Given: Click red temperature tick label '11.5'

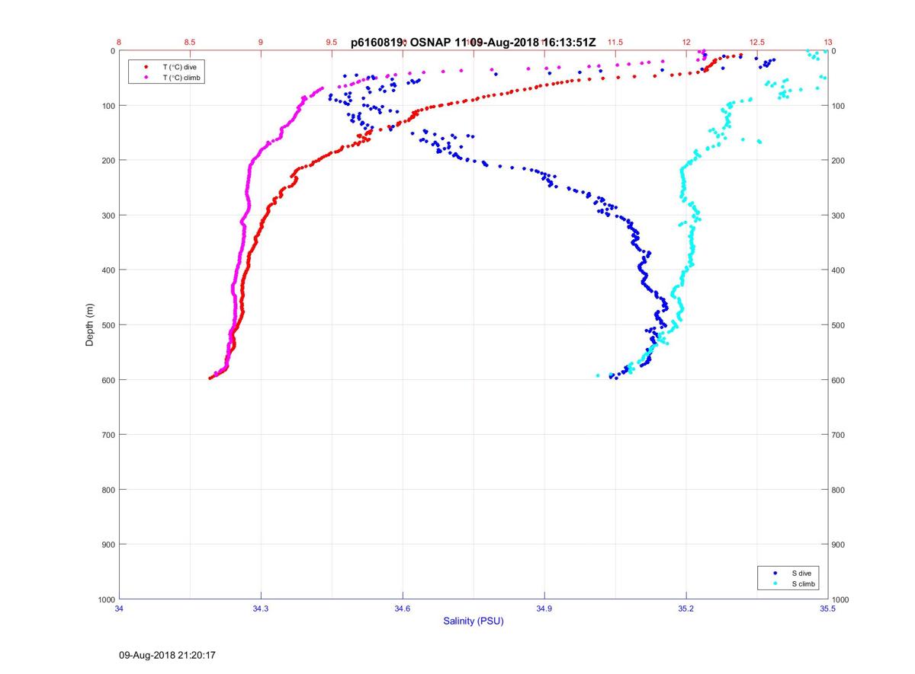Looking at the screenshot, I should (615, 43).
